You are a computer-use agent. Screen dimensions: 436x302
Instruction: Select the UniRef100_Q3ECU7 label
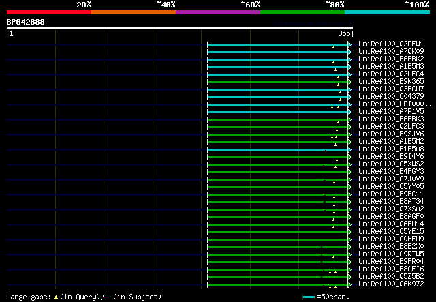click(391, 89)
